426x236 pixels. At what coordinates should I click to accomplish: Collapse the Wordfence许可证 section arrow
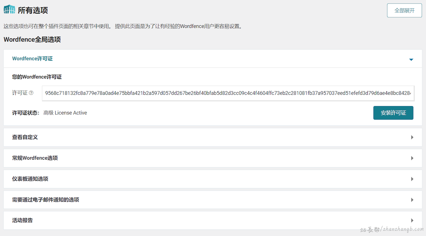pyautogui.click(x=411, y=59)
